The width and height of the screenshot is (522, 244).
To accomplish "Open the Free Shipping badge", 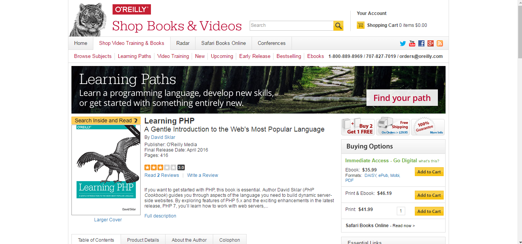I will pos(393,127).
